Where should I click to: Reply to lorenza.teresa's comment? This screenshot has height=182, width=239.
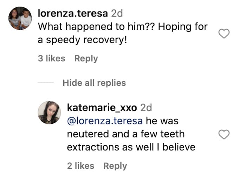[x=86, y=58]
